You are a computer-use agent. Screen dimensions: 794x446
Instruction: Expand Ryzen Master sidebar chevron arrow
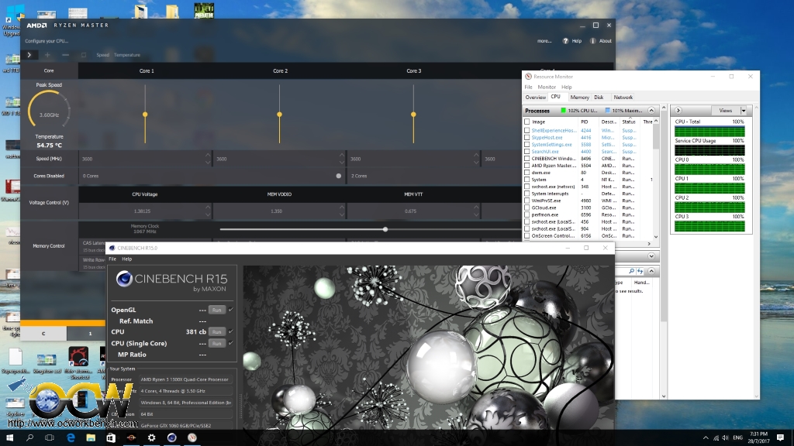[x=29, y=55]
